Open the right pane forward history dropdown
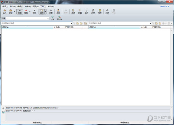 pyautogui.click(x=171, y=23)
